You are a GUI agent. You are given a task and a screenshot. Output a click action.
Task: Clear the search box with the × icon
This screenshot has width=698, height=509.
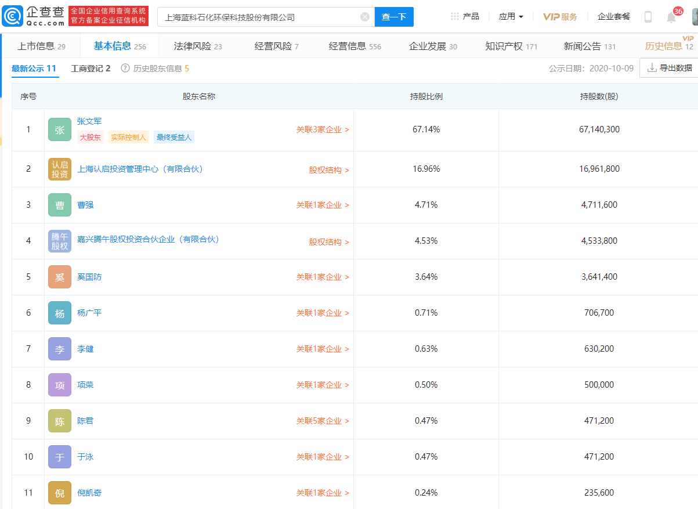(364, 16)
